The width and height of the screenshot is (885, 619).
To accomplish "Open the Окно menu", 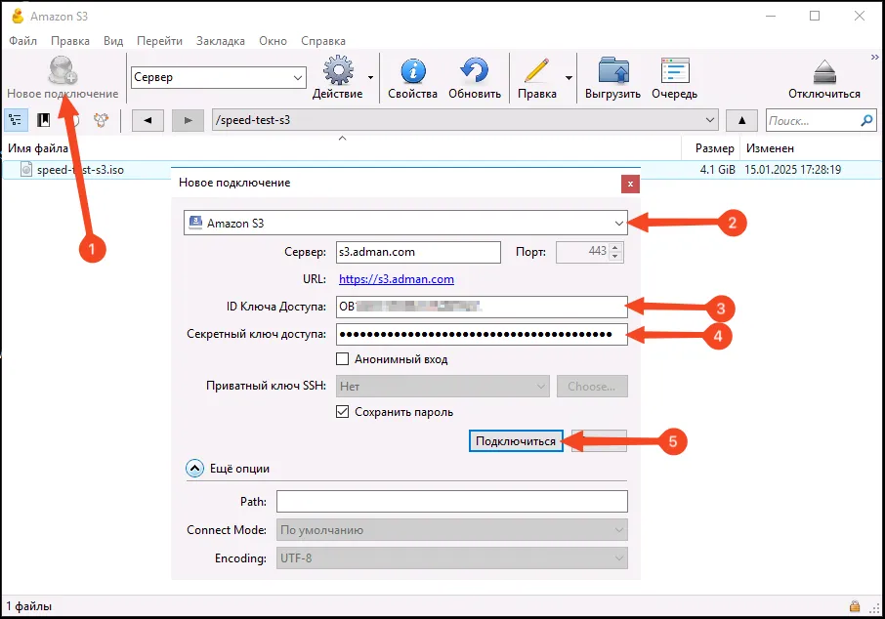I will [x=273, y=41].
